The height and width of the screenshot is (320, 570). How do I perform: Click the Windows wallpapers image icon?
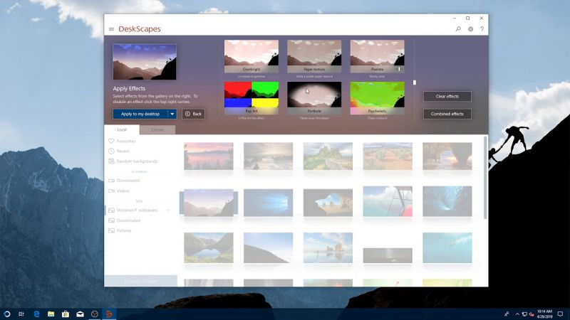(x=111, y=210)
